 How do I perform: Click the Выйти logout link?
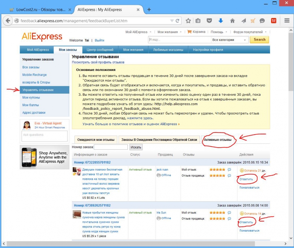click(x=99, y=40)
